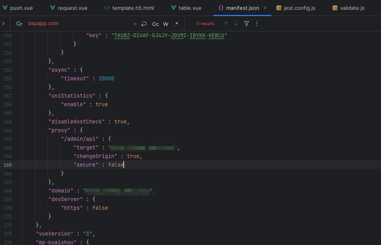Click line number 161 in gutter
The height and width of the screenshot is (245, 381).
8,130
